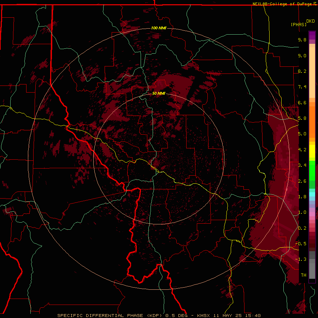
Task: Click the 1.0 legend value
Action: pyautogui.click(x=302, y=213)
